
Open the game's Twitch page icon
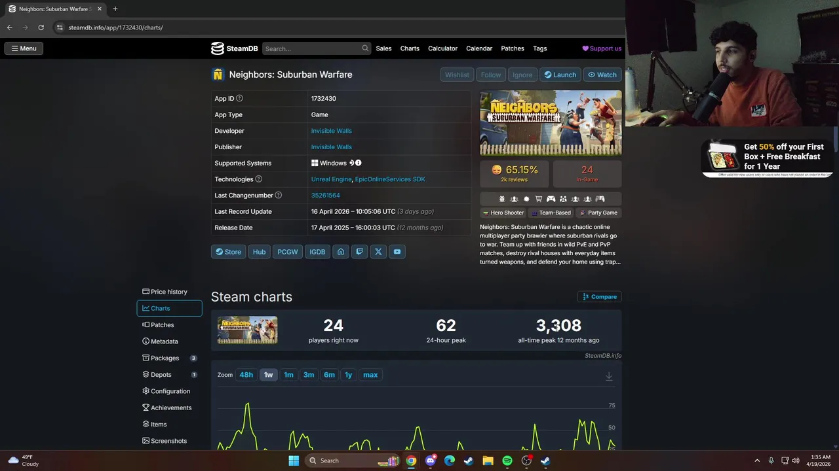359,252
